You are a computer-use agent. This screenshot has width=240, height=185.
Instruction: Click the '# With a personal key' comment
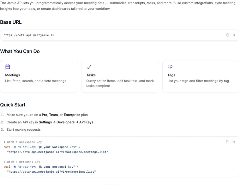click(22, 162)
